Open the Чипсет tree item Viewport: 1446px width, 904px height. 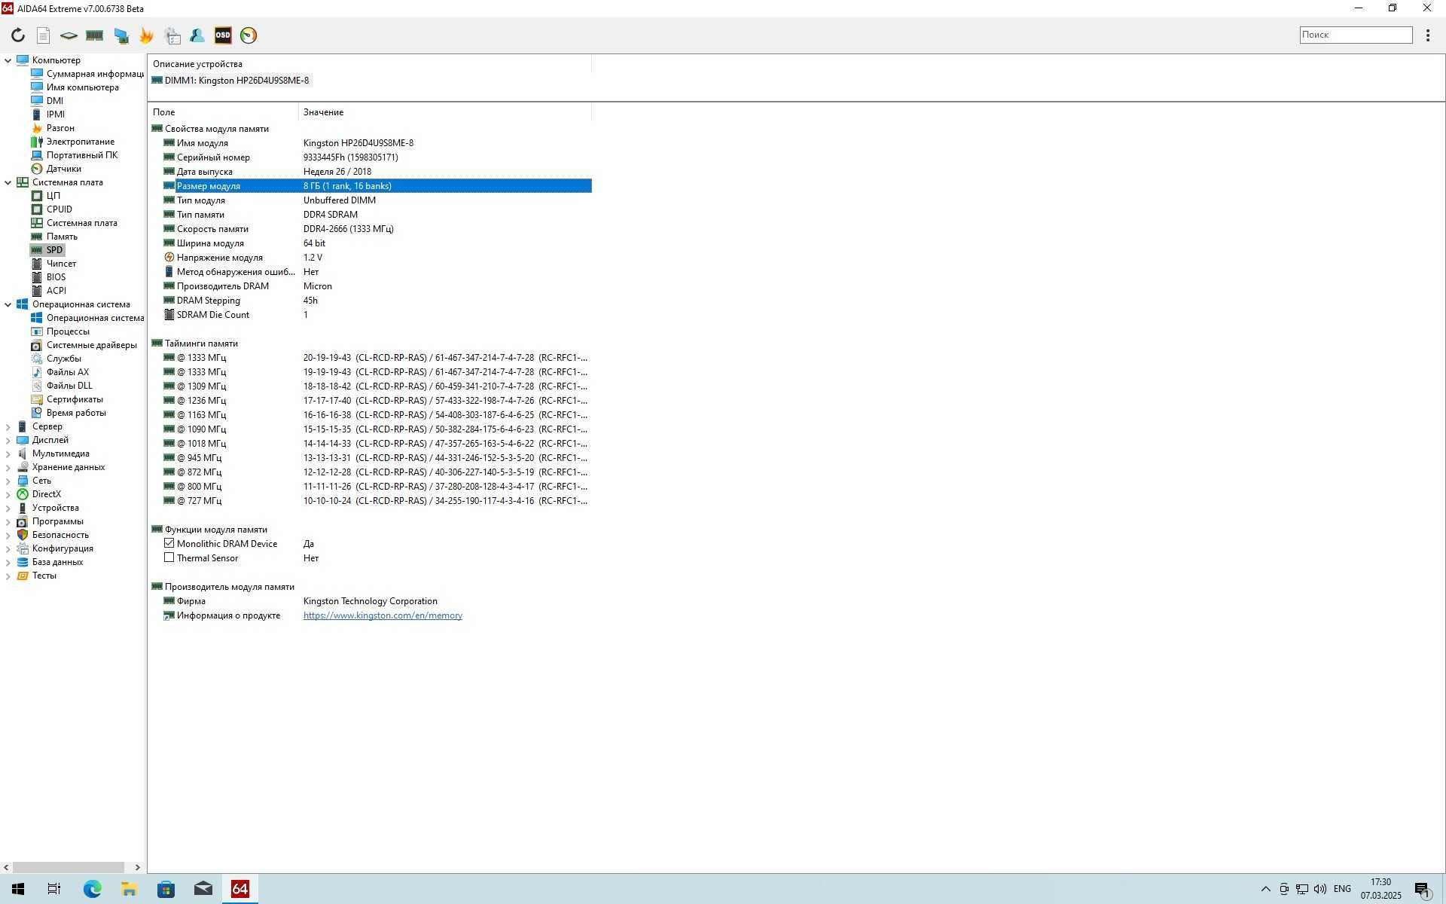(61, 264)
